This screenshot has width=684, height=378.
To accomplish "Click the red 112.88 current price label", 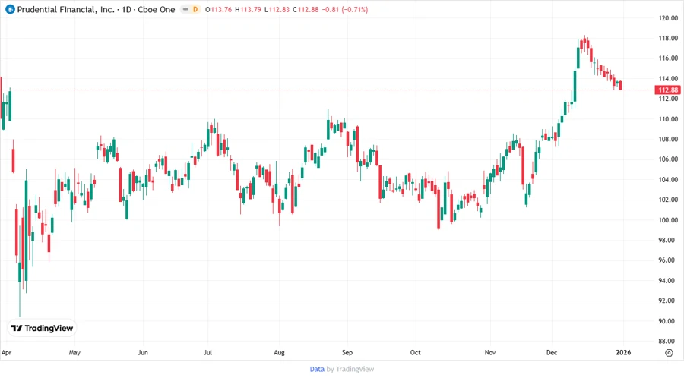I will (668, 90).
